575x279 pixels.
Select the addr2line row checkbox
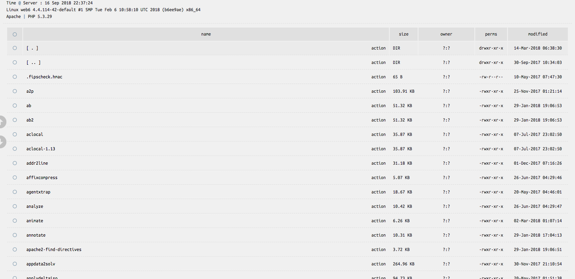15,163
